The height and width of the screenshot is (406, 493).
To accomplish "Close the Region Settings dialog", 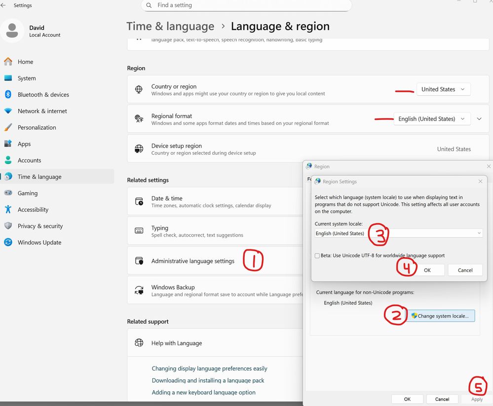I will [480, 181].
